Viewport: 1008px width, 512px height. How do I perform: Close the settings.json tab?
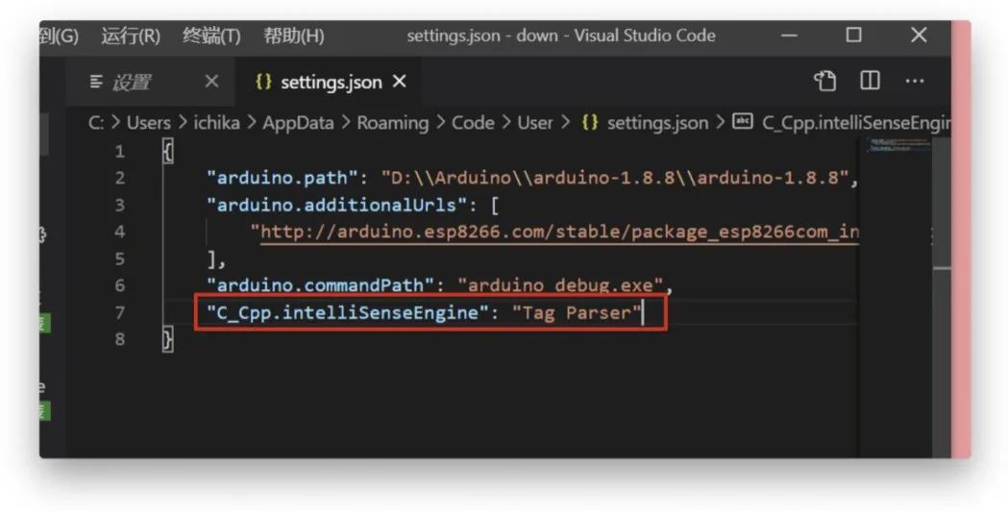(x=399, y=82)
